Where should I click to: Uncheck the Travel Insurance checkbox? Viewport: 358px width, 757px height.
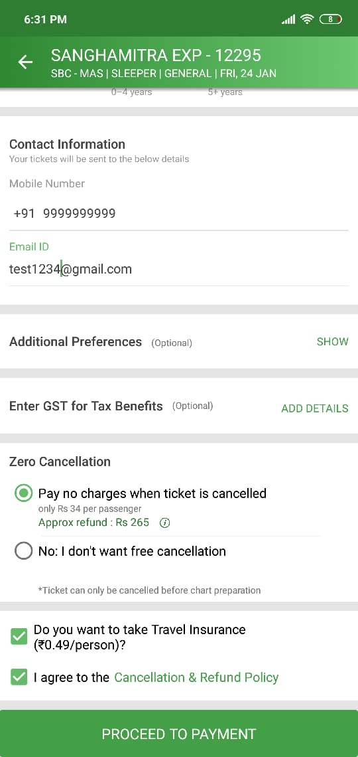coord(19,637)
